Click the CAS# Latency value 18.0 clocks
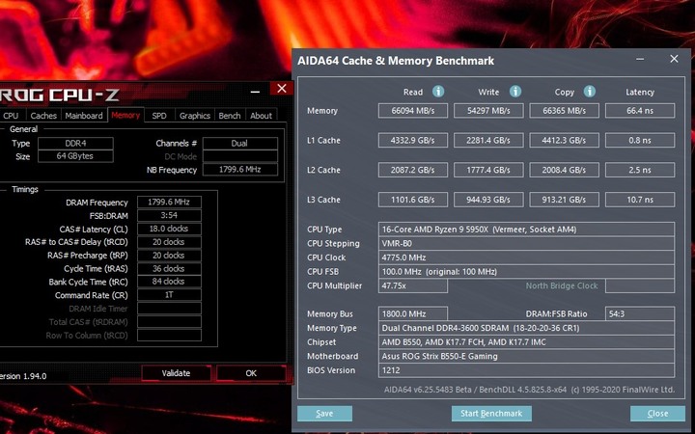Screen dimensions: 695x434 pyautogui.click(x=169, y=229)
